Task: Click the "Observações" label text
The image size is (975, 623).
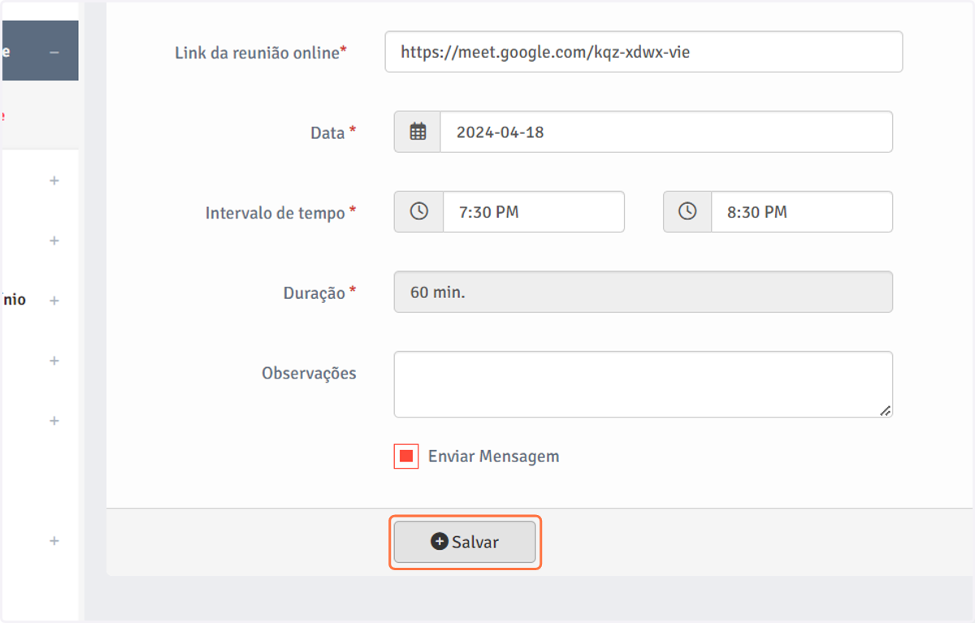Action: point(309,374)
